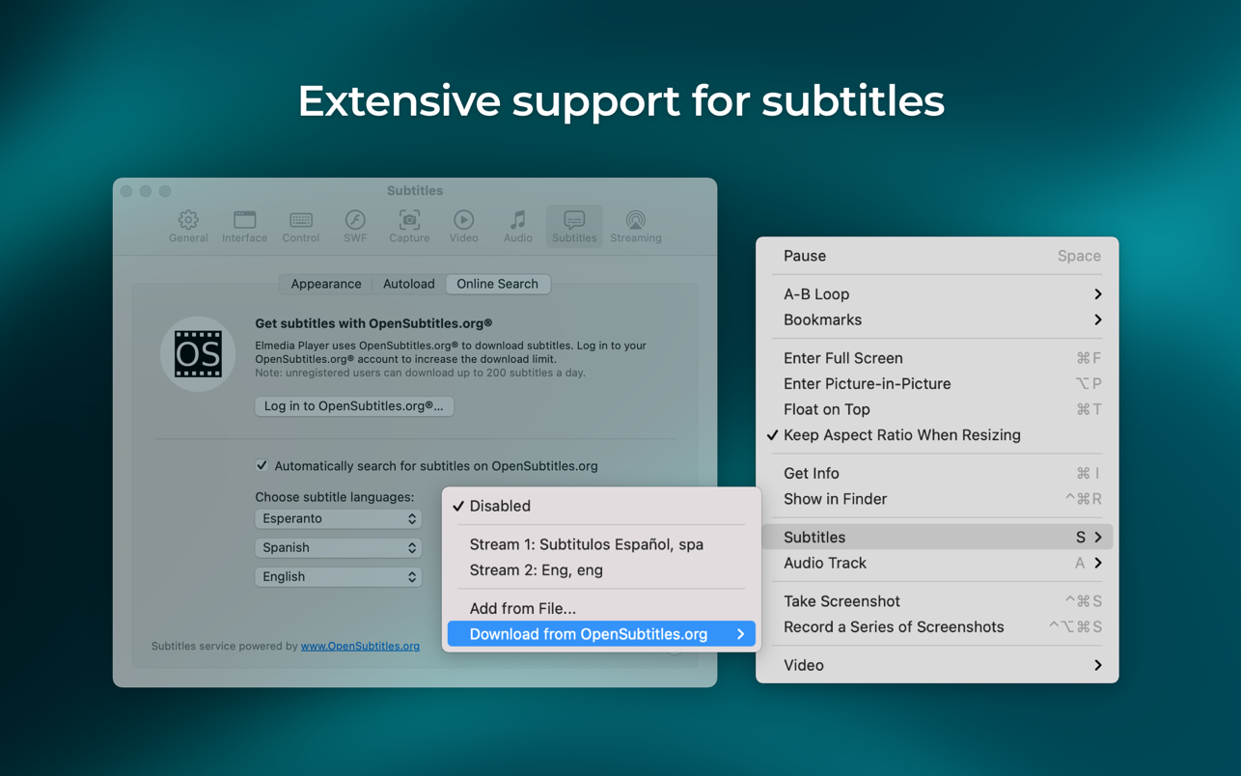The height and width of the screenshot is (776, 1241).
Task: Switch to the Capture settings pane
Action: [409, 226]
